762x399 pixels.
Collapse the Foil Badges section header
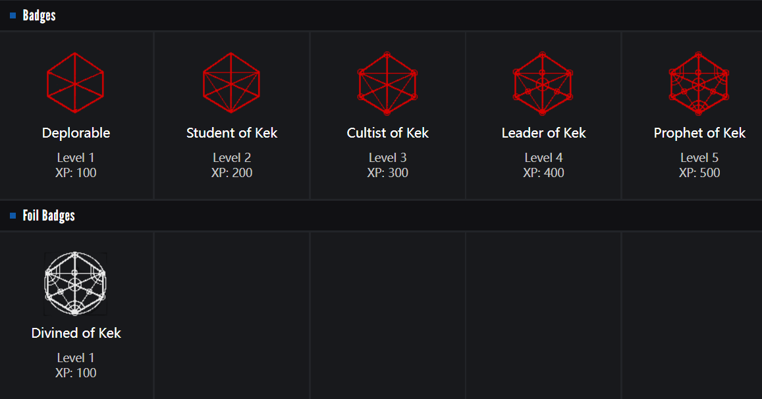tap(49, 216)
